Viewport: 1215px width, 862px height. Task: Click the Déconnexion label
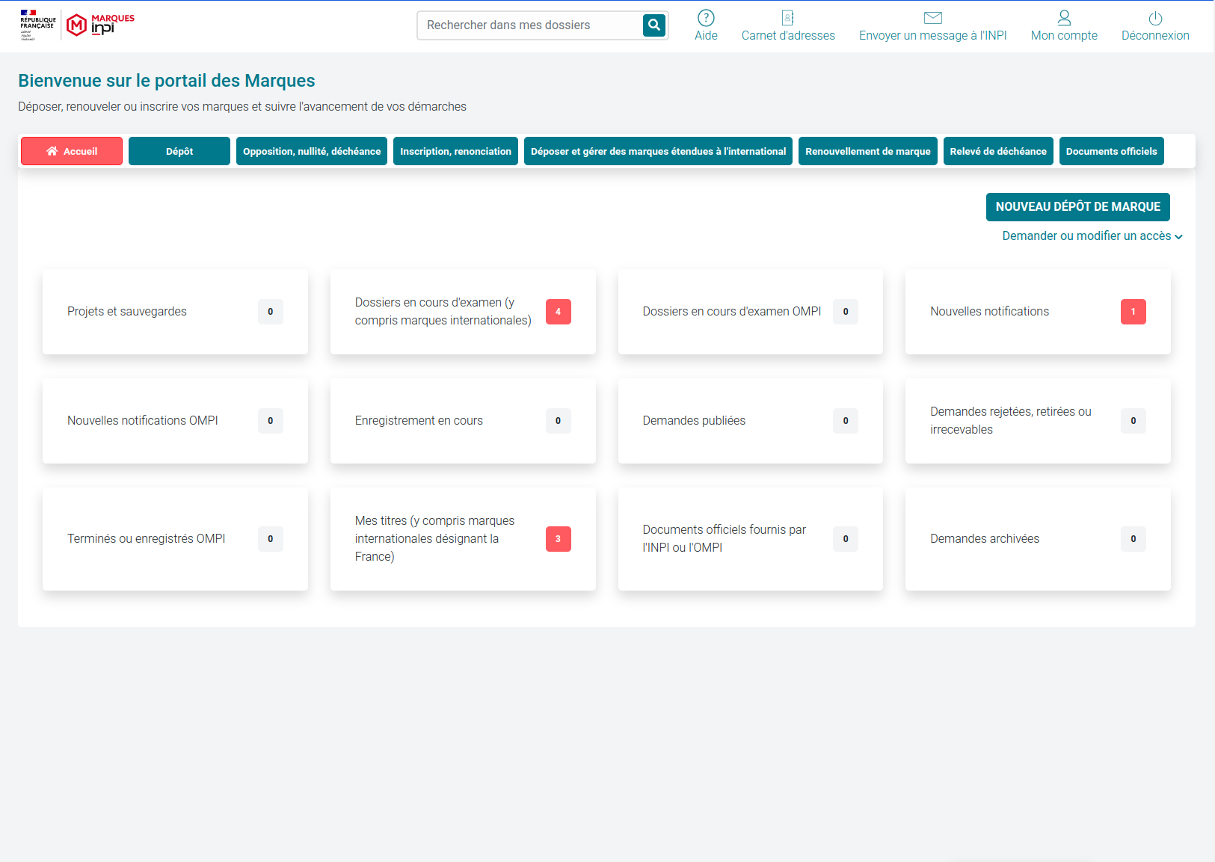point(1155,36)
